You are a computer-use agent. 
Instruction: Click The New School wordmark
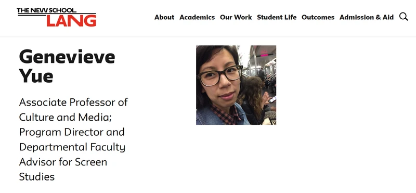(47, 10)
